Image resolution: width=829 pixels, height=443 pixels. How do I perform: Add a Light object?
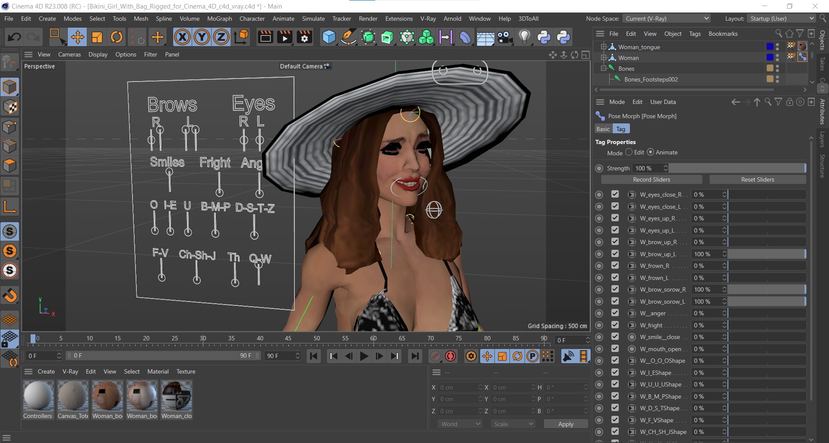524,37
